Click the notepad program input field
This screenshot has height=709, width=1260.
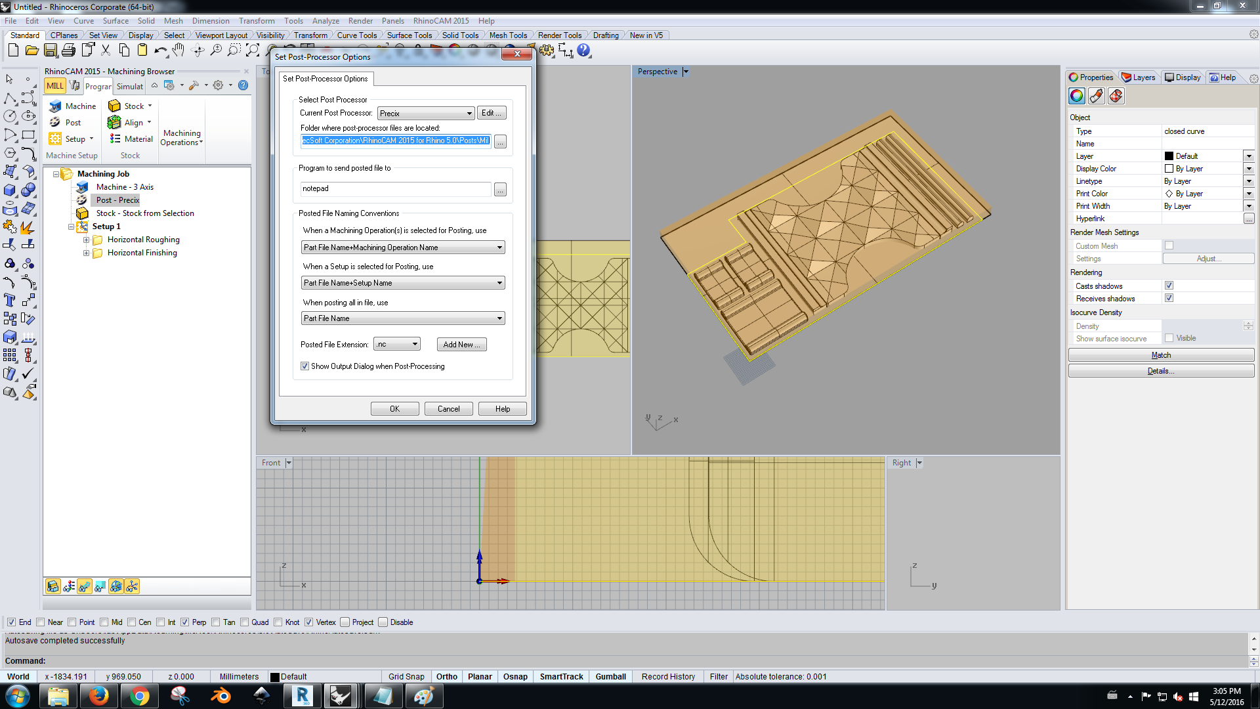coord(396,189)
